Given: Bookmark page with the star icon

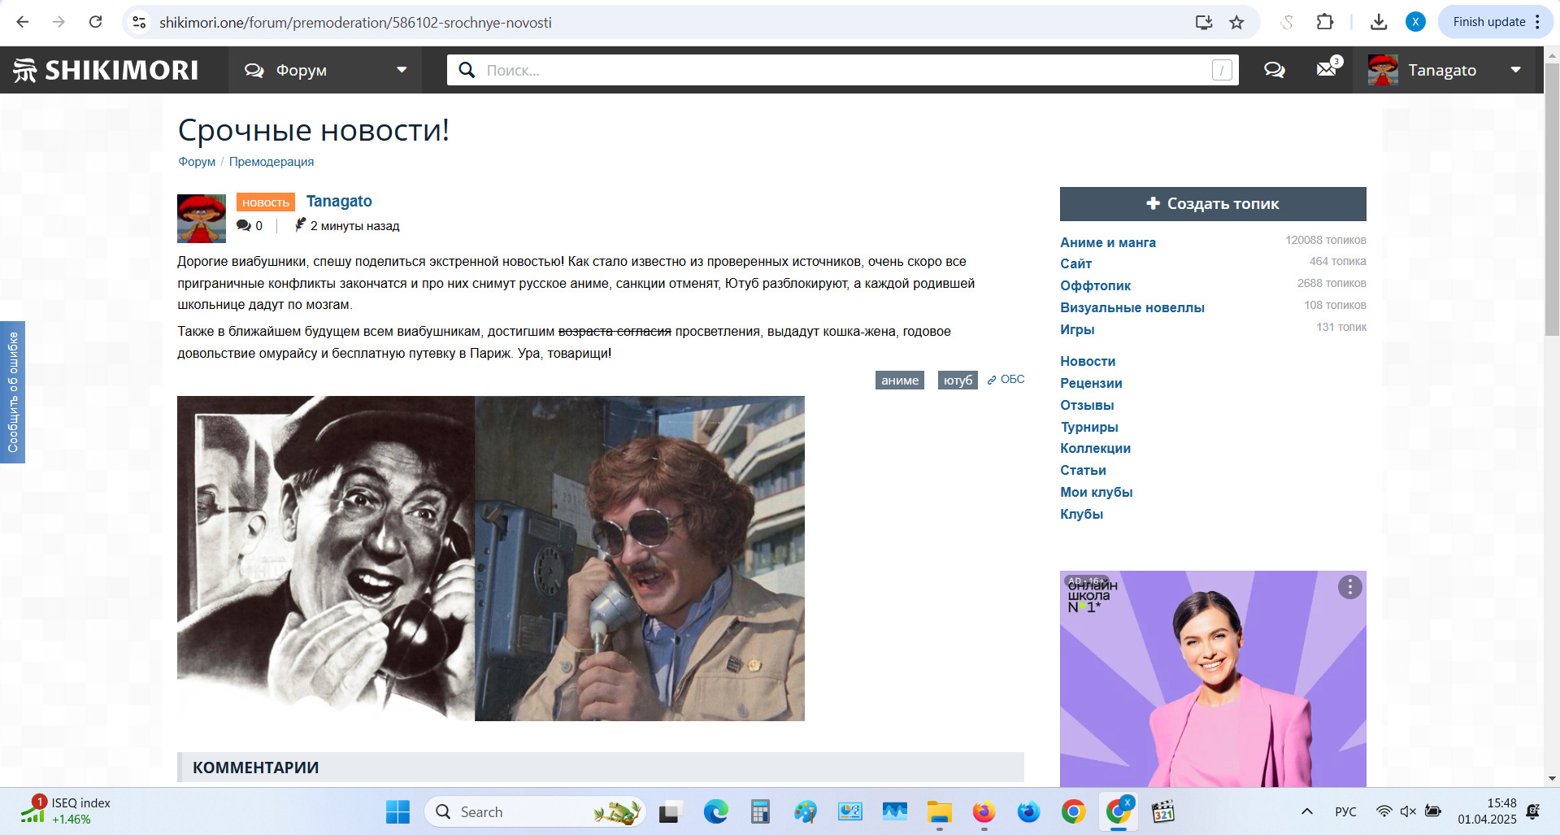Looking at the screenshot, I should pos(1236,23).
